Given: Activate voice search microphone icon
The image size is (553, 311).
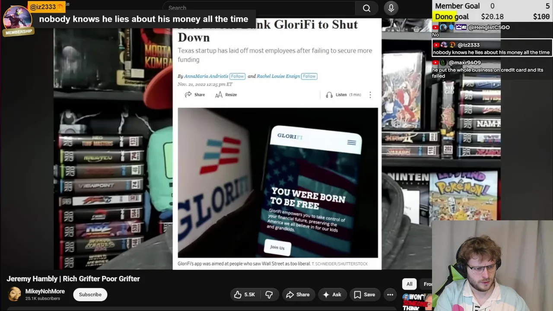Looking at the screenshot, I should [x=391, y=8].
